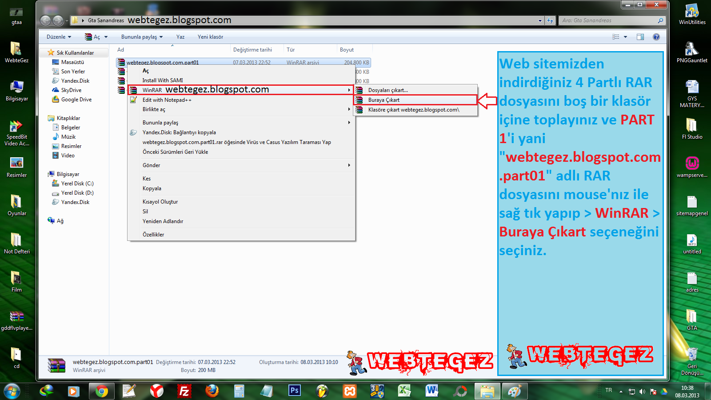Choose Klasöre çıkart webtegez.blogspot.com\ option
The width and height of the screenshot is (711, 400).
pos(415,110)
